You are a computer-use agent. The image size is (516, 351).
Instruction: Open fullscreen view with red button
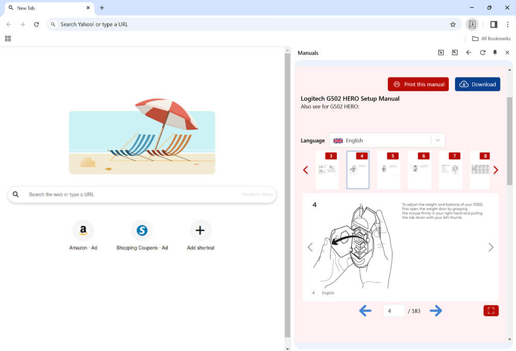pos(491,311)
